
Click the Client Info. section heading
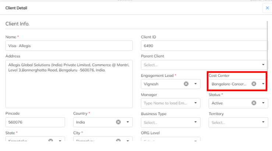[x=17, y=24]
